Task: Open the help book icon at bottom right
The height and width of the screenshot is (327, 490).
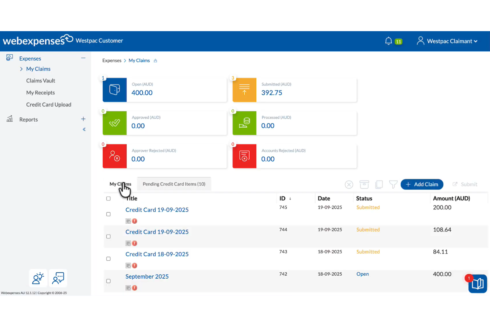Action: click(478, 284)
